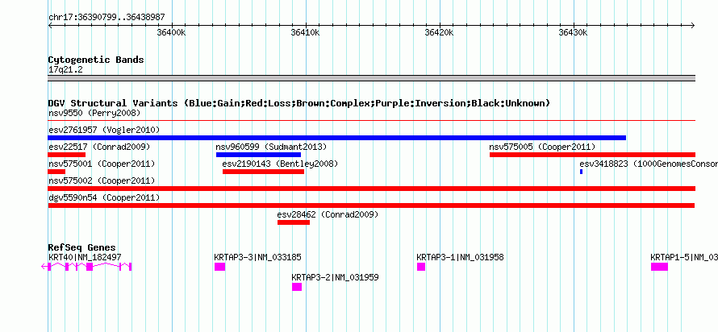Open the nsv575001 (Cooper2011) label
The width and height of the screenshot is (718, 332).
(x=102, y=164)
